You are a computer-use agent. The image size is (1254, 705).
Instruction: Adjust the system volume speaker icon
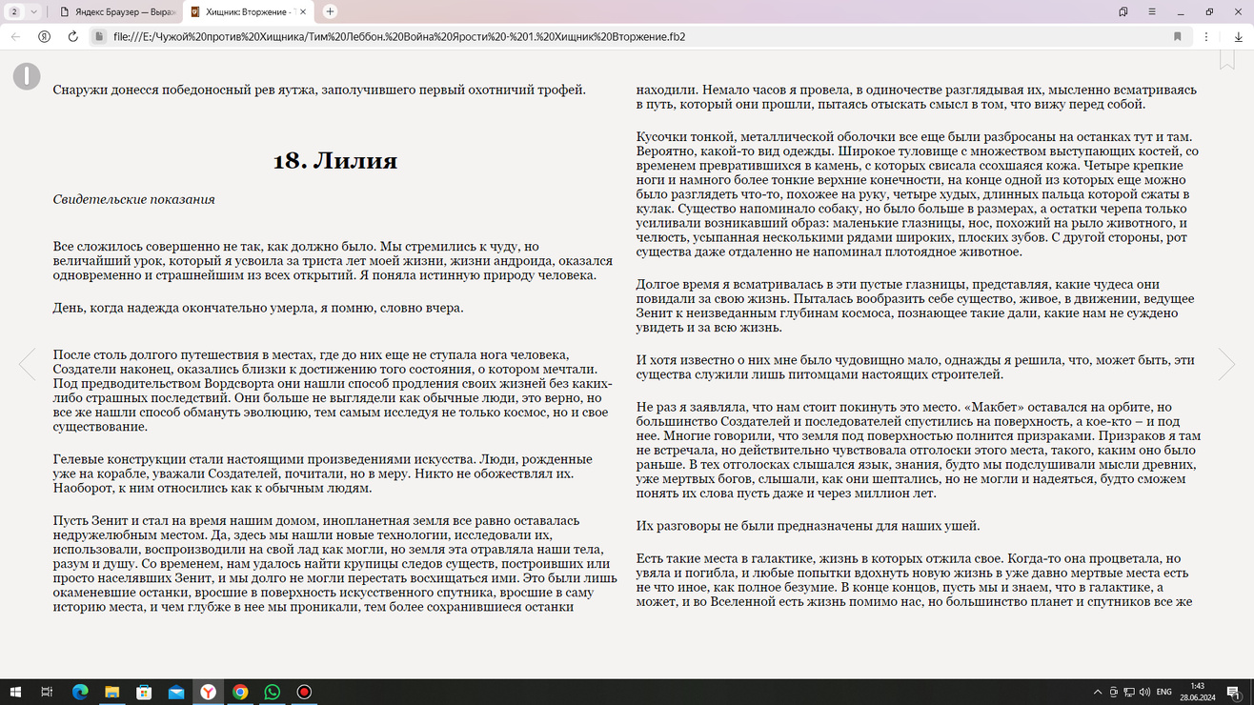pyautogui.click(x=1144, y=692)
